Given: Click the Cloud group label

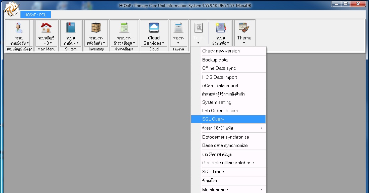Looking at the screenshot, I should tap(154, 49).
